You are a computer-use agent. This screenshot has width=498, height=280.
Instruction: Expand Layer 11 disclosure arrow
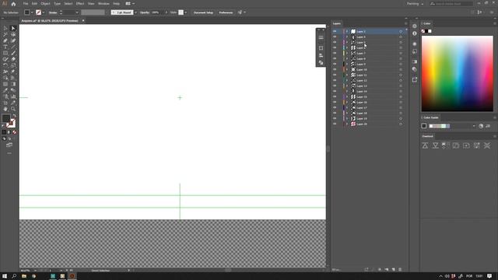click(x=347, y=75)
